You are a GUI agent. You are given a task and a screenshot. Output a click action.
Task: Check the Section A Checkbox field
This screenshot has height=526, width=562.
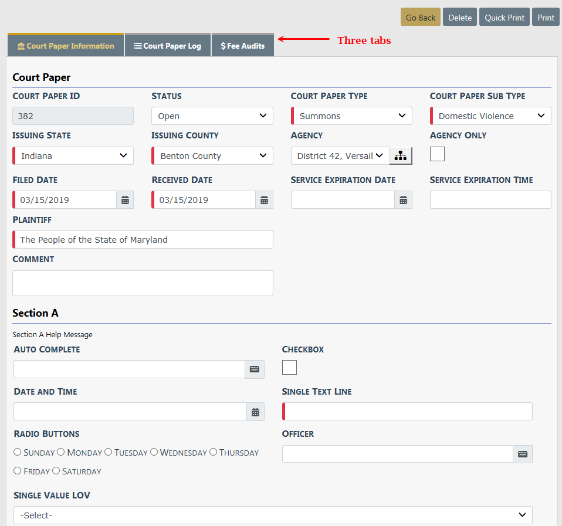pos(289,368)
